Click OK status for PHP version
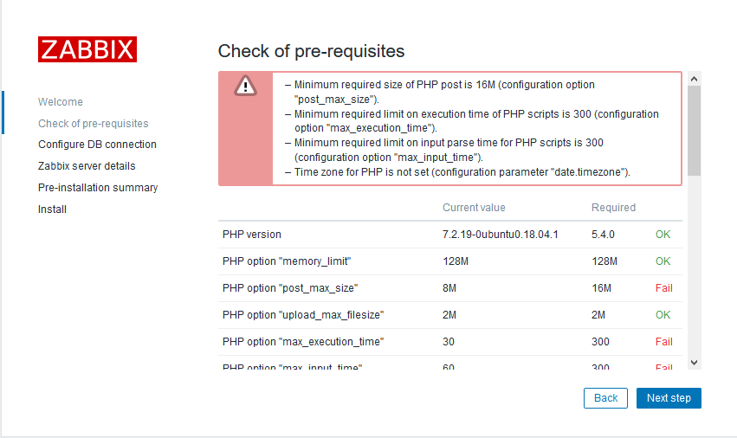Viewport: 737px width, 438px height. click(663, 235)
